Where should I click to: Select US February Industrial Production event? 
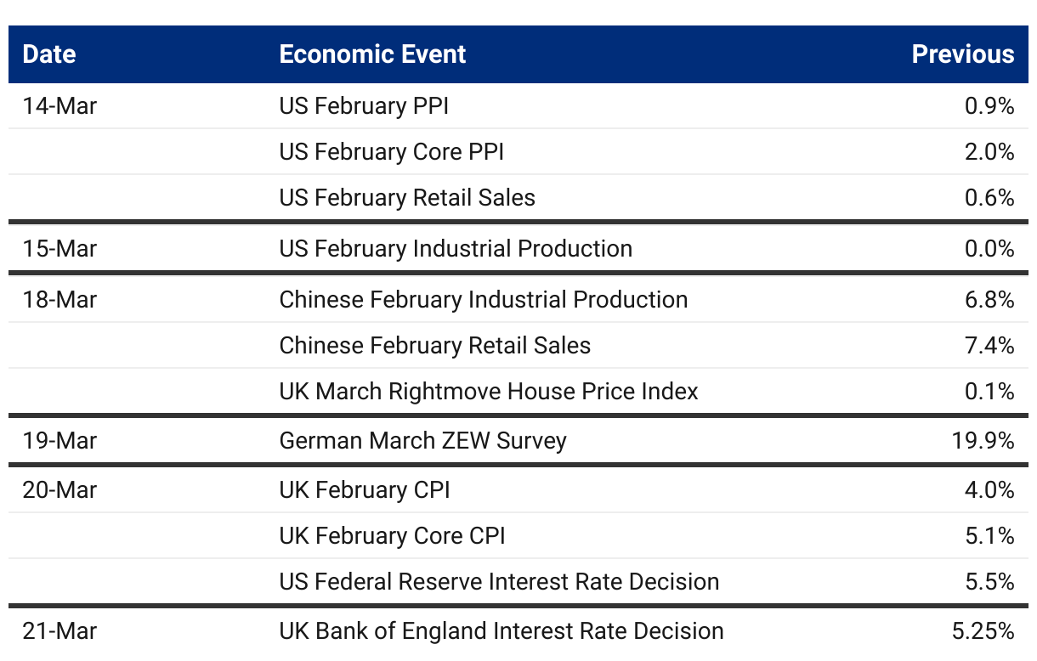[x=456, y=249]
